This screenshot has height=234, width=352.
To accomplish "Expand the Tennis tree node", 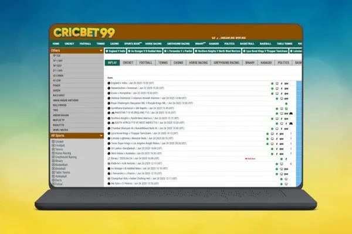I will (53, 149).
